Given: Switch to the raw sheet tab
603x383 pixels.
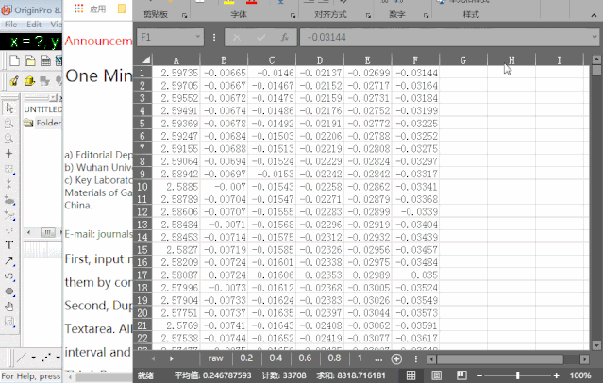Looking at the screenshot, I should pos(216,359).
